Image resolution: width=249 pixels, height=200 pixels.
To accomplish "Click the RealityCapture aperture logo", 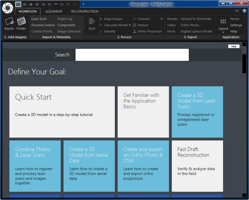I will [7, 7].
